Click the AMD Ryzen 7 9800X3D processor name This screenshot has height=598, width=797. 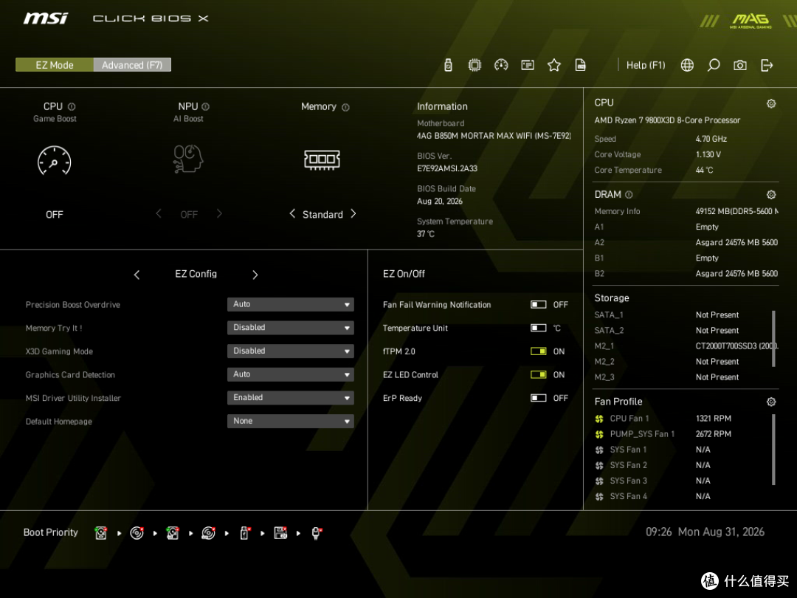(x=667, y=120)
